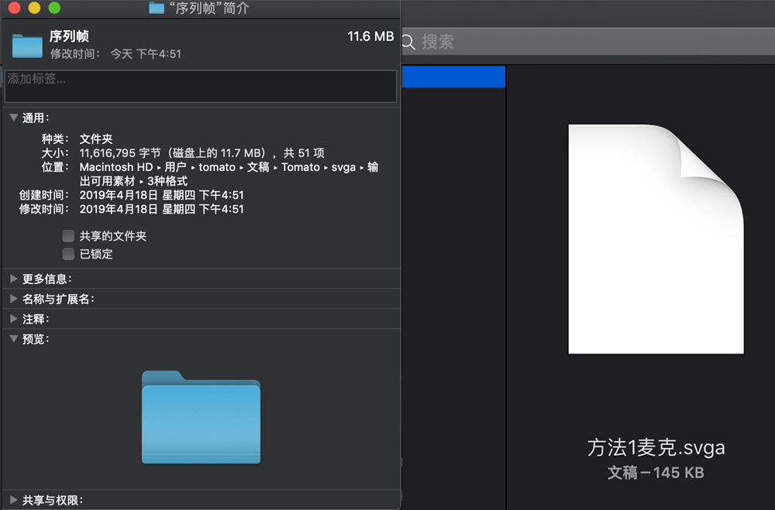This screenshot has width=775, height=510.
Task: Select the 方法1麦克.svga file preview icon
Action: click(656, 239)
